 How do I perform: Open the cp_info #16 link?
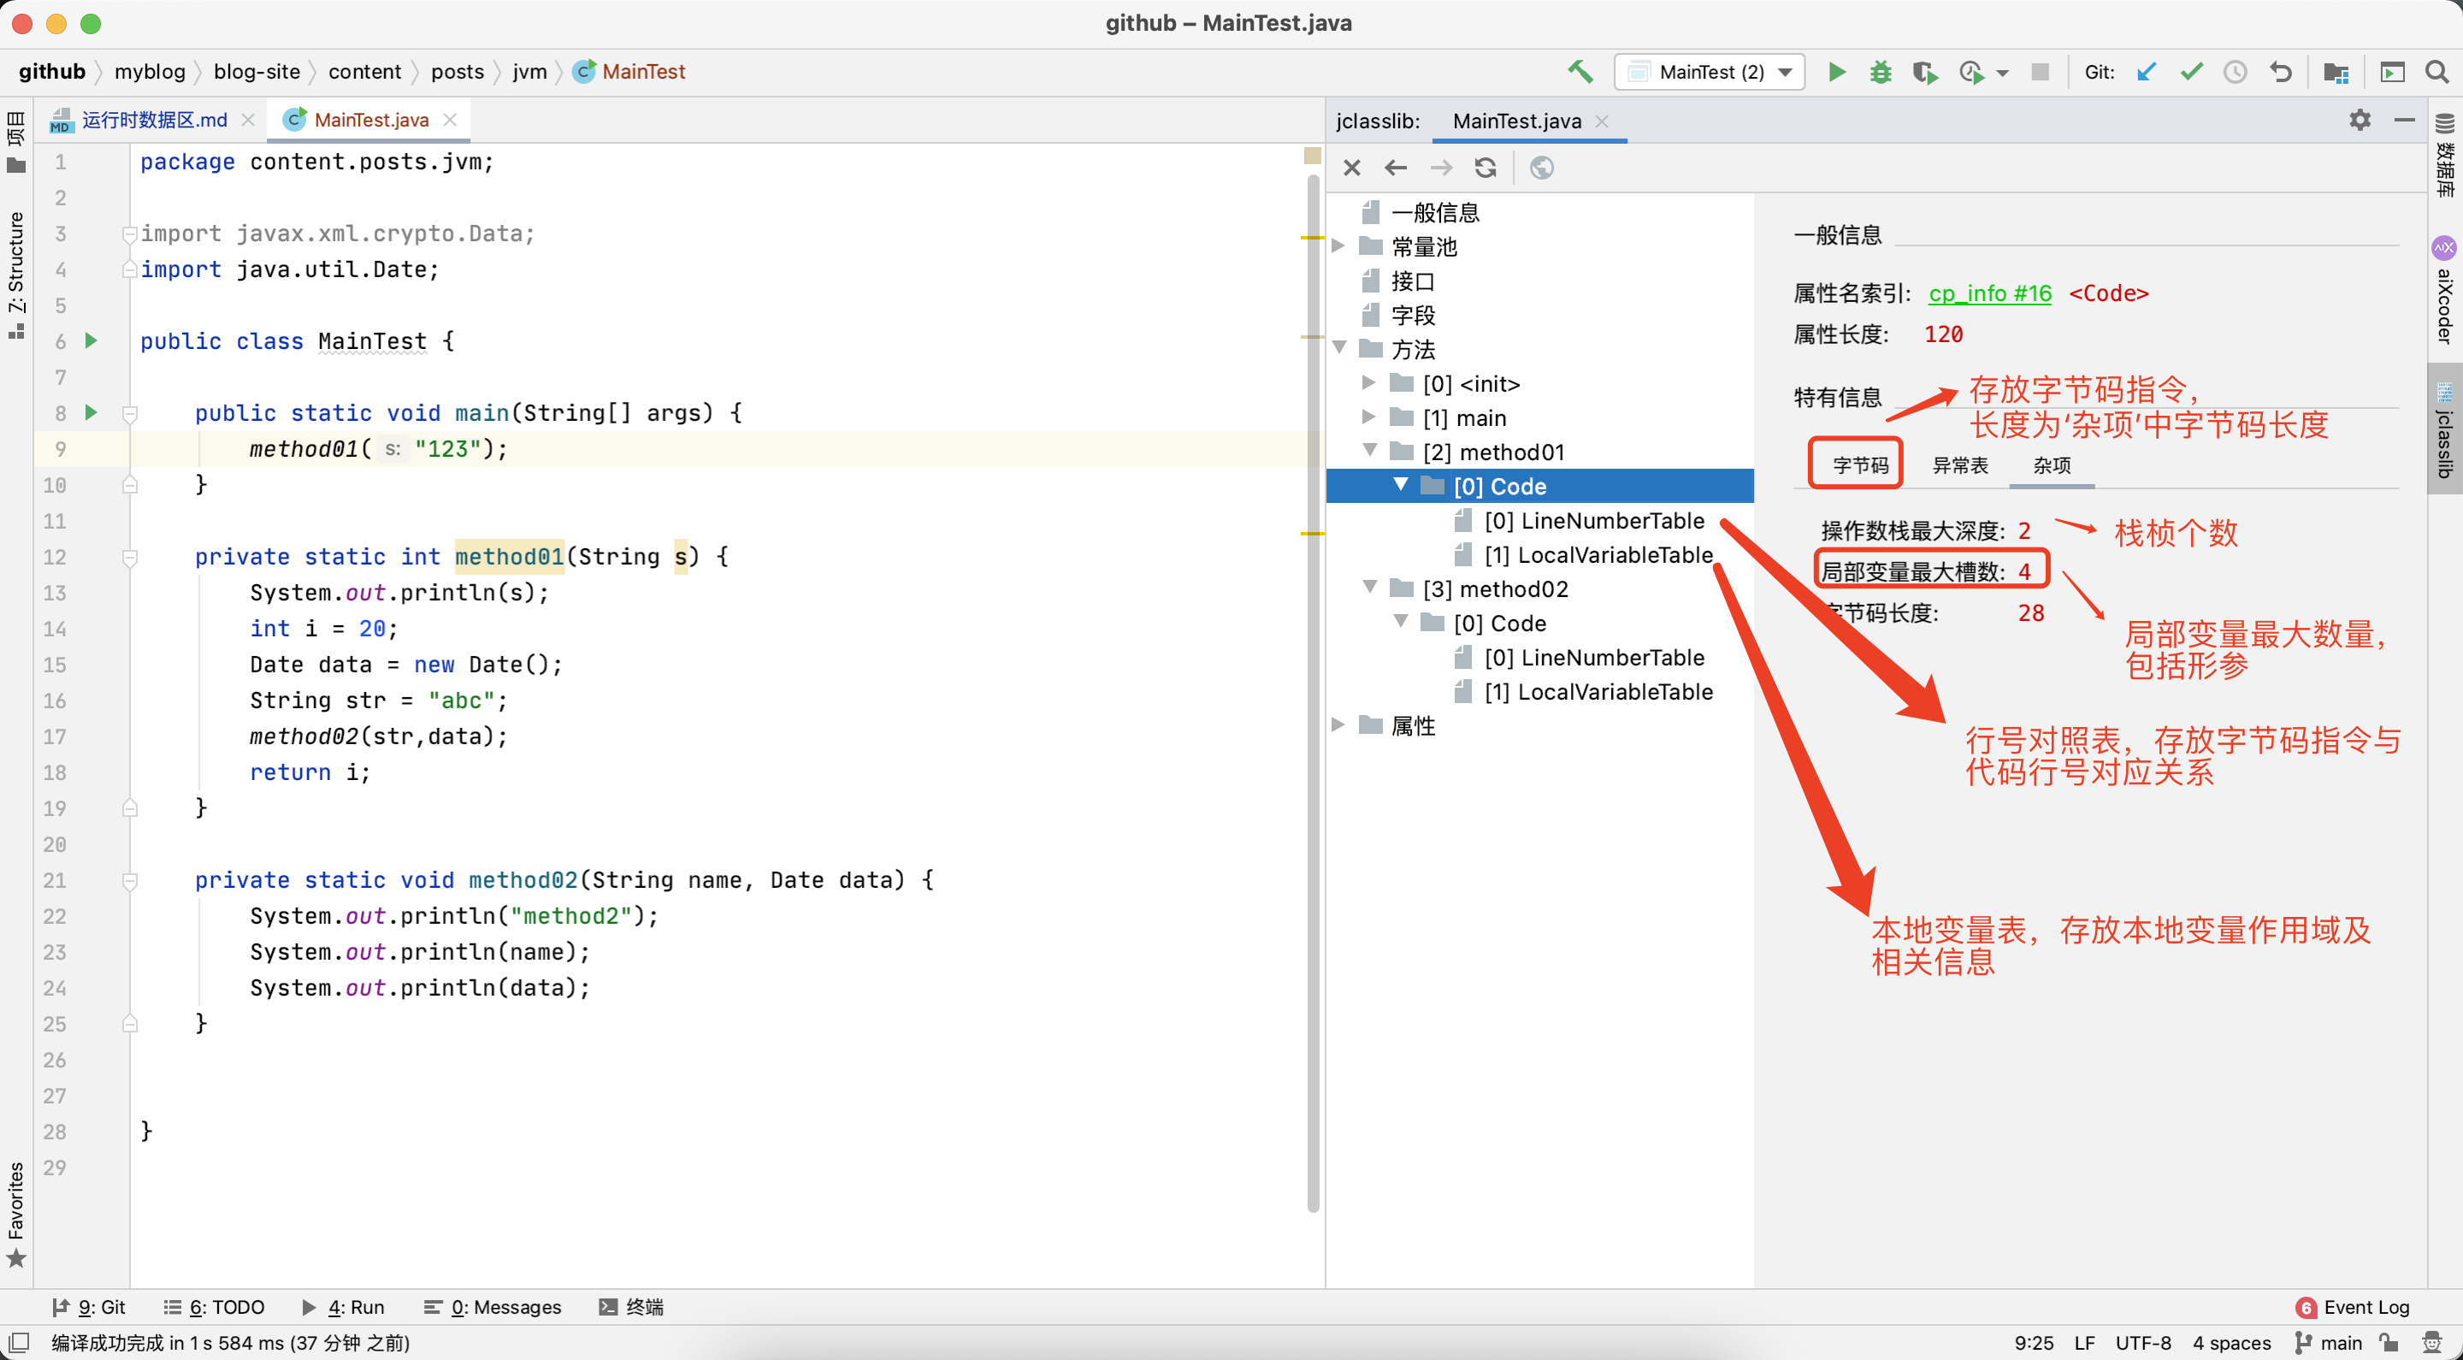click(1990, 293)
